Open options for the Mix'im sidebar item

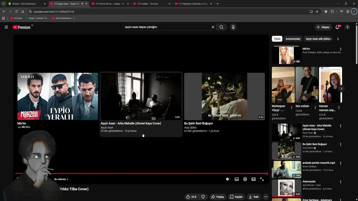pyautogui.click(x=340, y=49)
